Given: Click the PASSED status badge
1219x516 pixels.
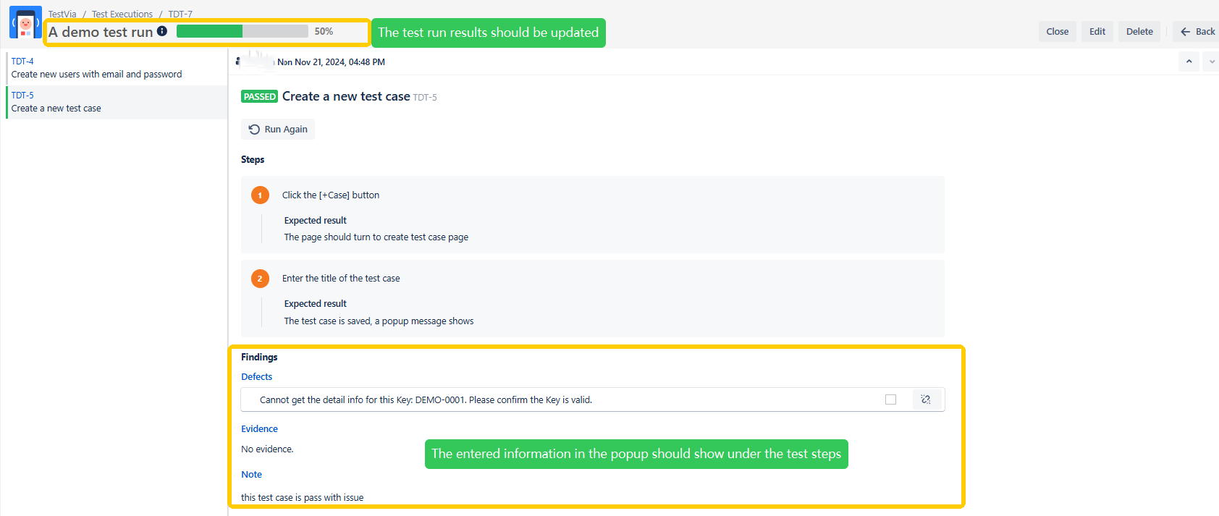Looking at the screenshot, I should (259, 97).
